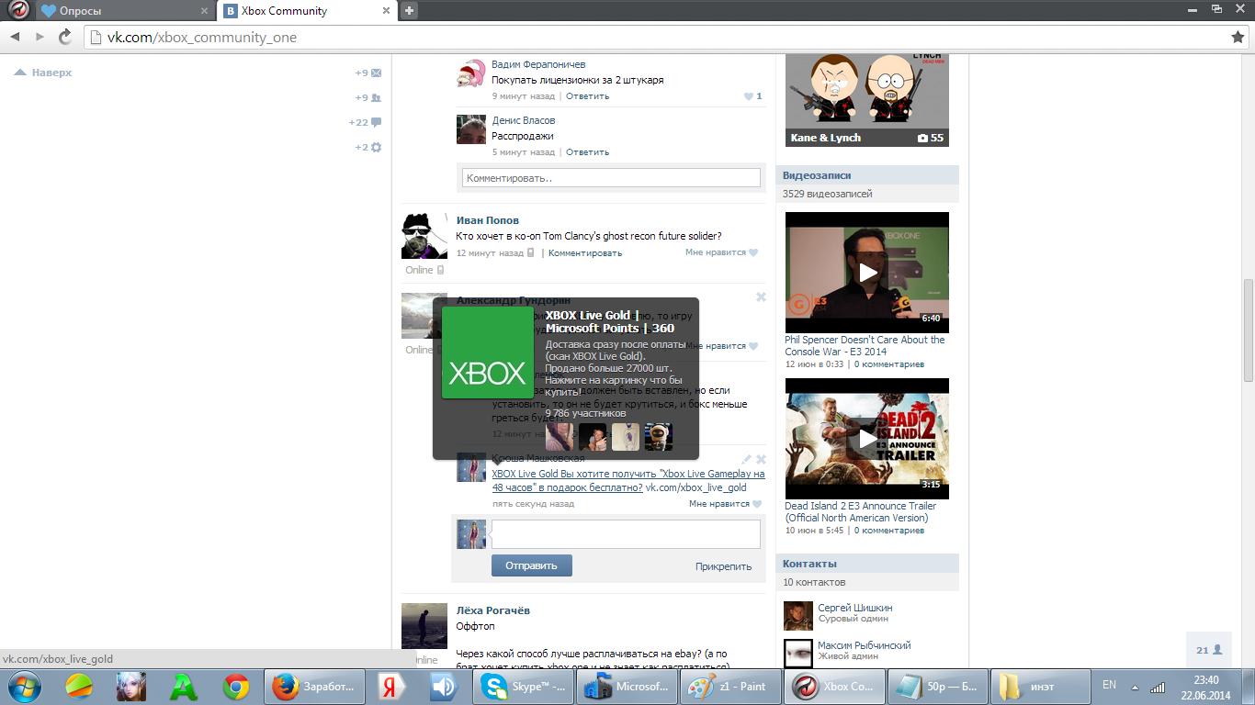Image resolution: width=1255 pixels, height=705 pixels.
Task: Click the empty reply text box
Action: pyautogui.click(x=626, y=534)
